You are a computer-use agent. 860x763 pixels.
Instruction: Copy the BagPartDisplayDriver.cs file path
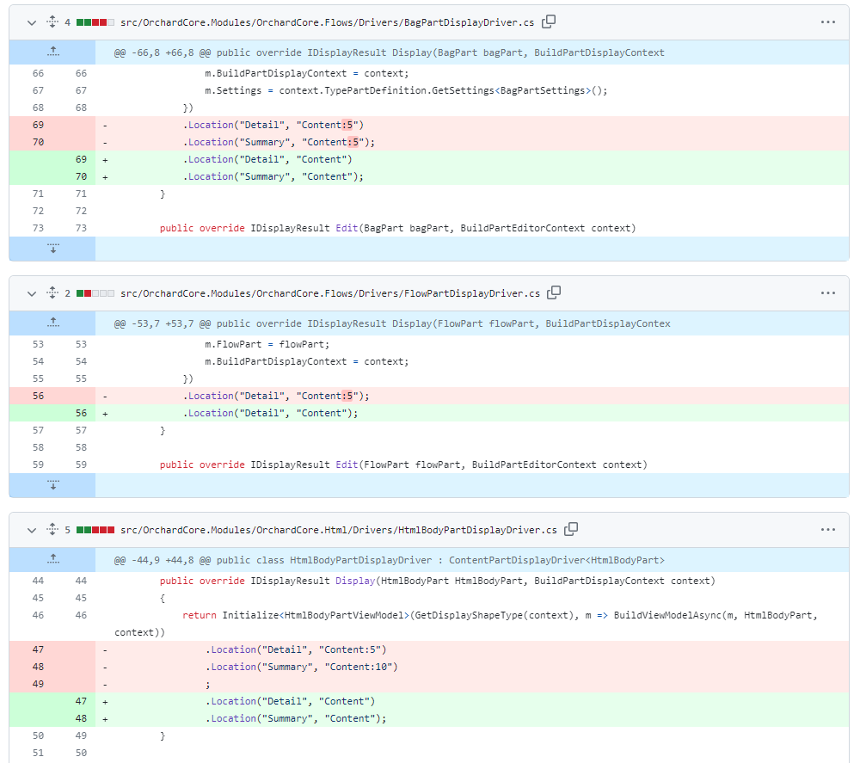[x=549, y=22]
